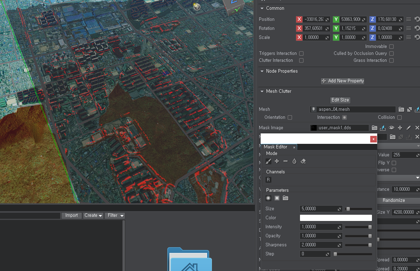Select the brush mode in Mask Editor
Image resolution: width=420 pixels, height=271 pixels.
point(268,161)
